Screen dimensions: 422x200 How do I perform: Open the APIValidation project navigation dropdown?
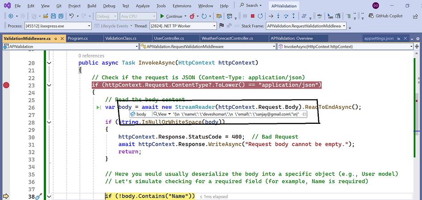[71, 46]
